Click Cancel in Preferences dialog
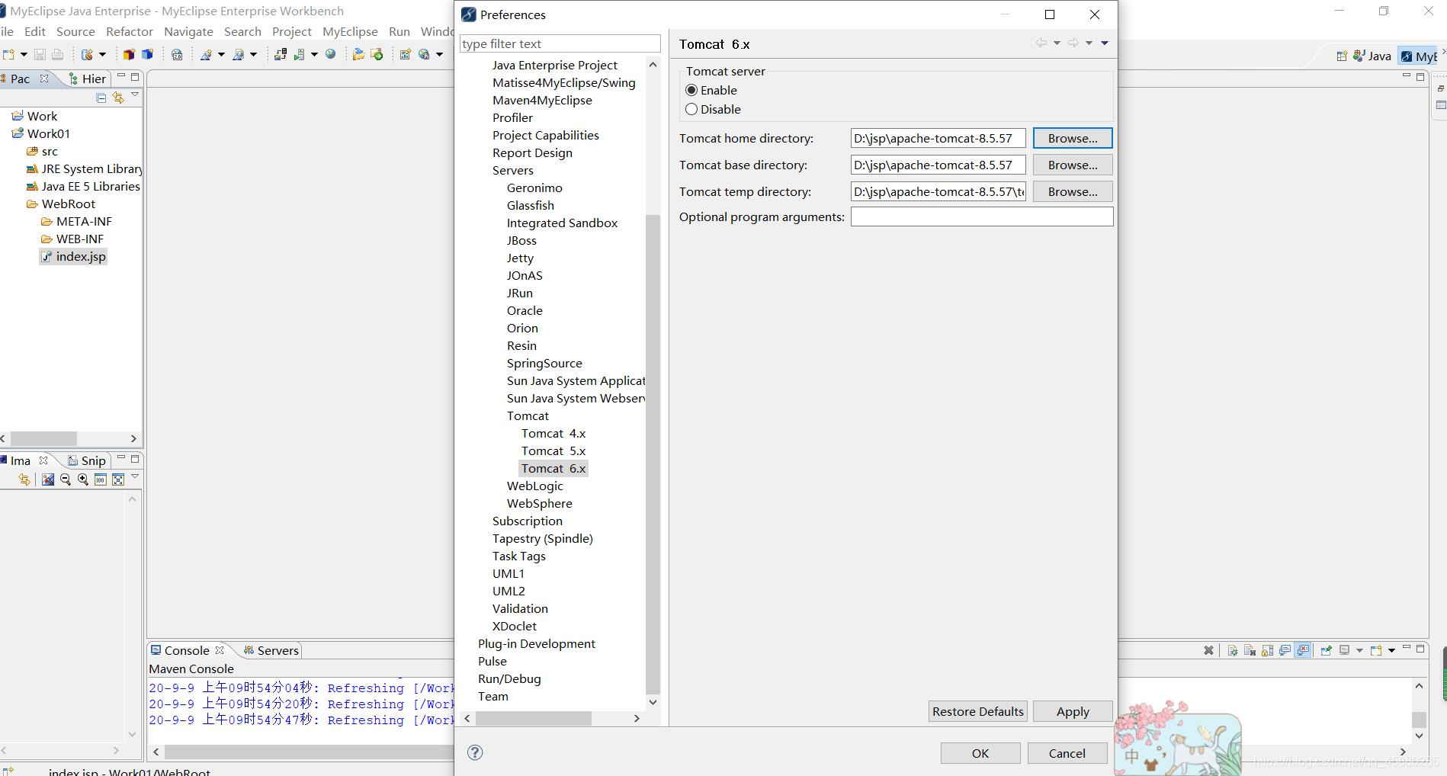 coord(1067,753)
